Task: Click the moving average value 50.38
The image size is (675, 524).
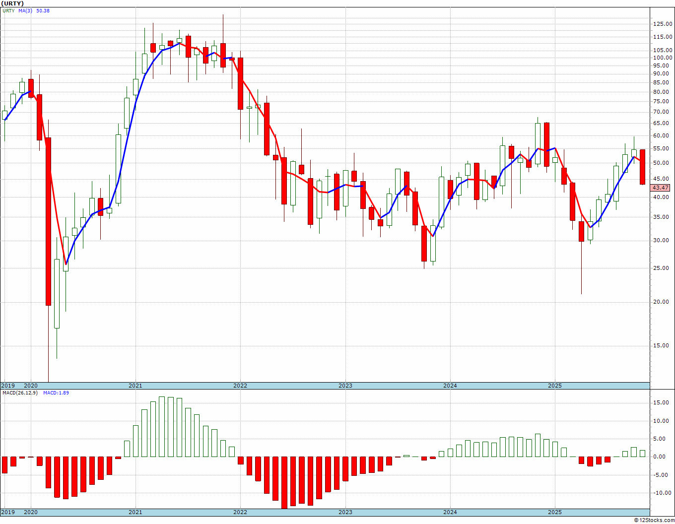Action: pos(43,10)
